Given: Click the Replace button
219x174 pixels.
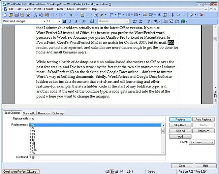Looking at the screenshot, I should [x=180, y=119].
